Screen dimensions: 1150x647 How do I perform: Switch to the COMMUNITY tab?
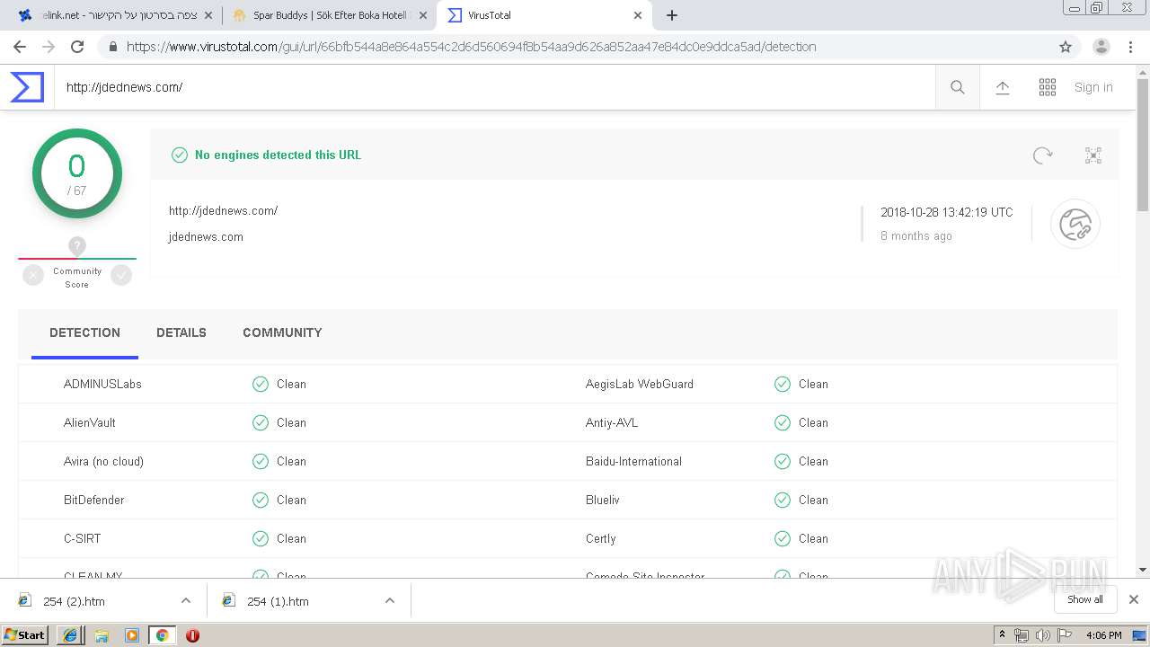(282, 332)
